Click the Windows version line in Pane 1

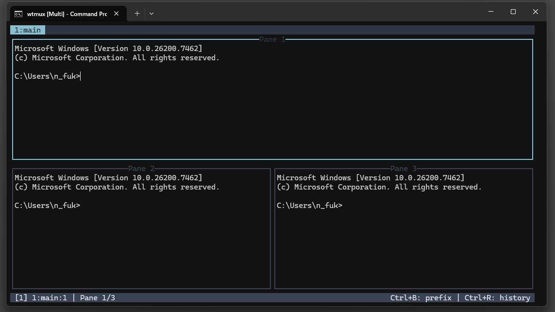click(x=108, y=49)
